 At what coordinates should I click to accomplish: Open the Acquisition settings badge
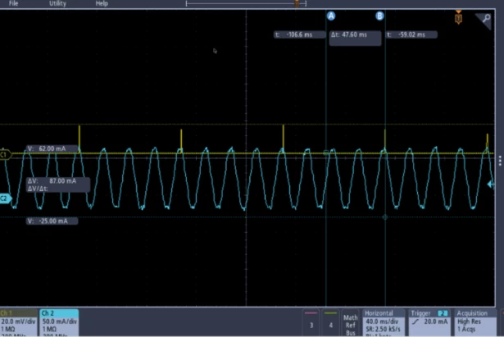click(x=475, y=323)
